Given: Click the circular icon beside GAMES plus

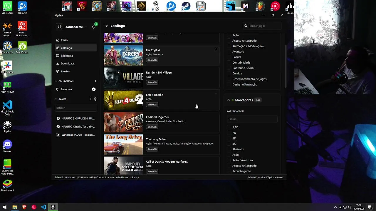Looking at the screenshot, I should (95, 99).
